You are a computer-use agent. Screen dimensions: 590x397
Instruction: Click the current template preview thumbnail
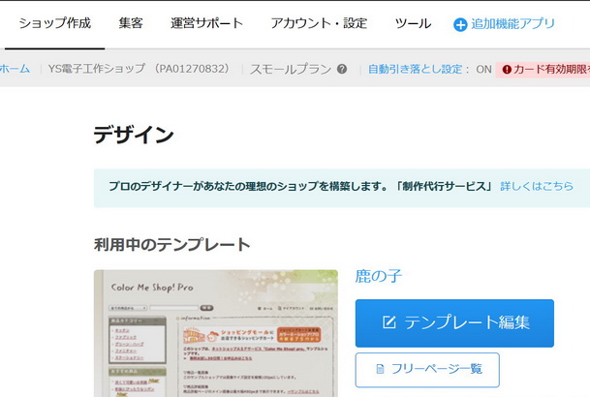[215, 334]
